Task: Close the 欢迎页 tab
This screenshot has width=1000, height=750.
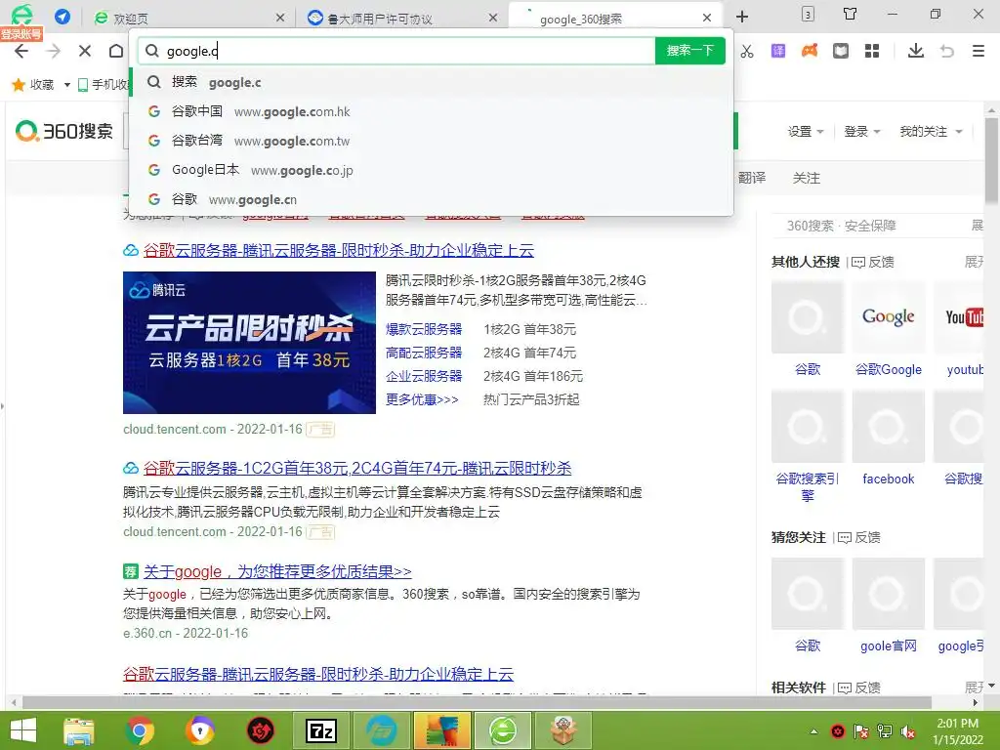Action: pos(280,18)
